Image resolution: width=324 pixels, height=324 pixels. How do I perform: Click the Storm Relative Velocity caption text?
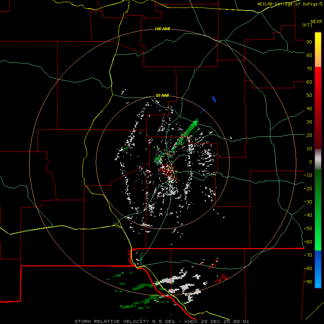162,321
